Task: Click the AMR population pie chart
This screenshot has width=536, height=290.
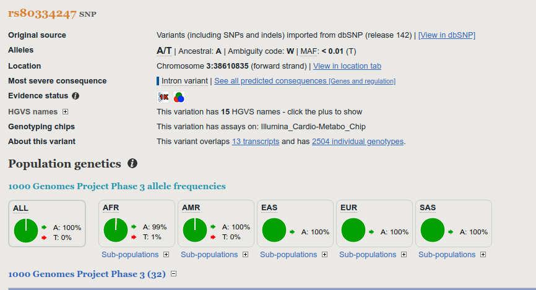Action: pos(195,230)
